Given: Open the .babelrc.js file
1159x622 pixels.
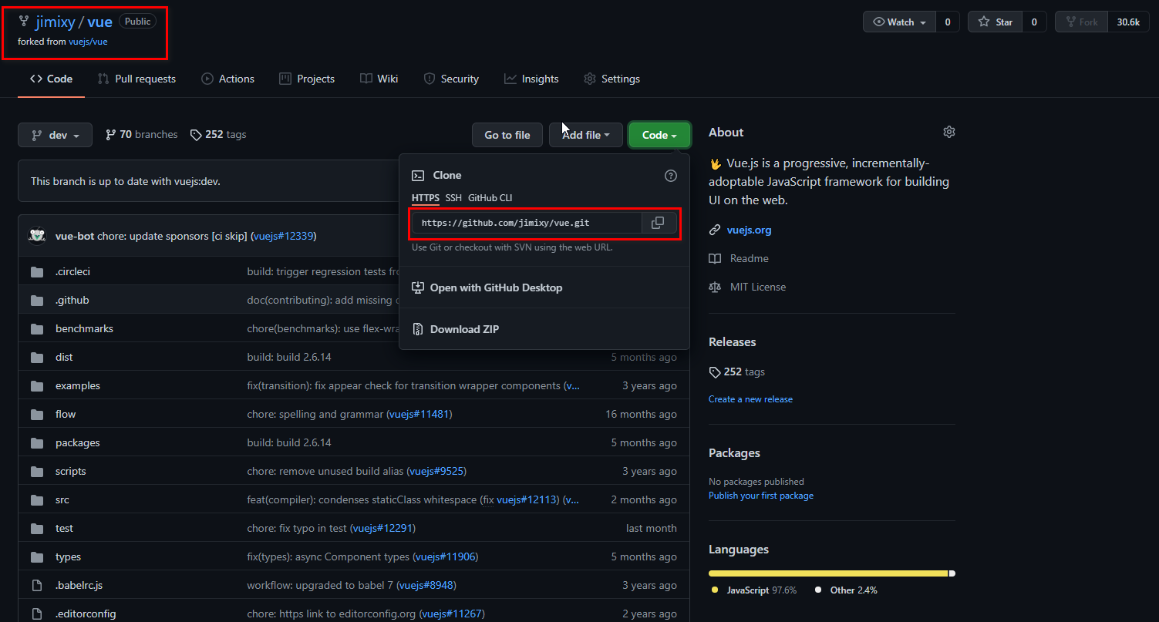Looking at the screenshot, I should point(79,585).
